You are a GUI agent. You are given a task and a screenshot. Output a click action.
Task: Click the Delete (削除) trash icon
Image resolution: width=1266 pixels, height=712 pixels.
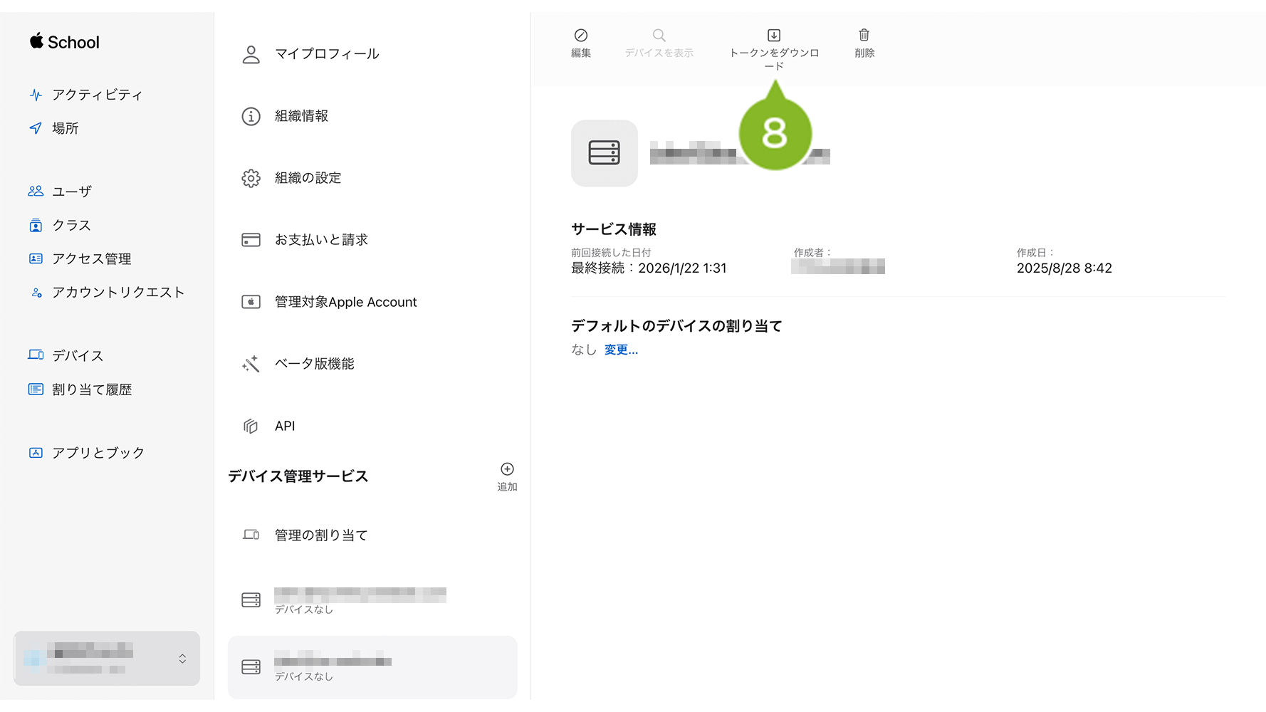[x=864, y=36]
